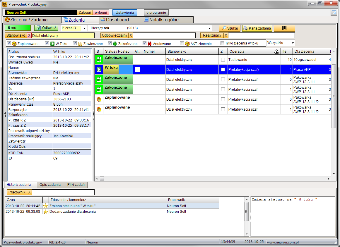Click the play status icon in Prasa AKP row
The width and height of the screenshot is (340, 247).
pyautogui.click(x=99, y=70)
